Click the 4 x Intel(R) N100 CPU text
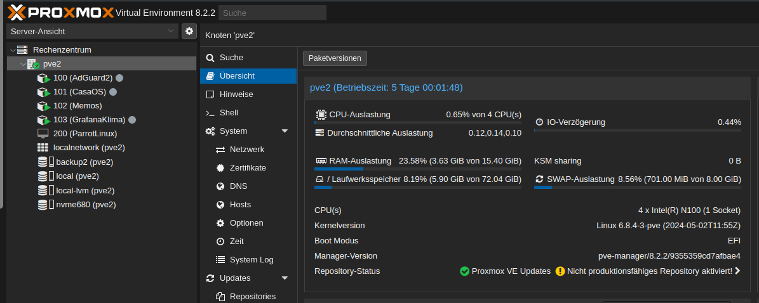The width and height of the screenshot is (759, 303). [x=689, y=210]
